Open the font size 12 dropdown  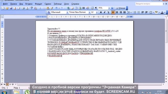click(x=97, y=12)
